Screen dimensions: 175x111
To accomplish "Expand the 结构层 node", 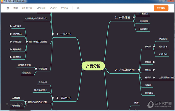I will pos(154,70).
